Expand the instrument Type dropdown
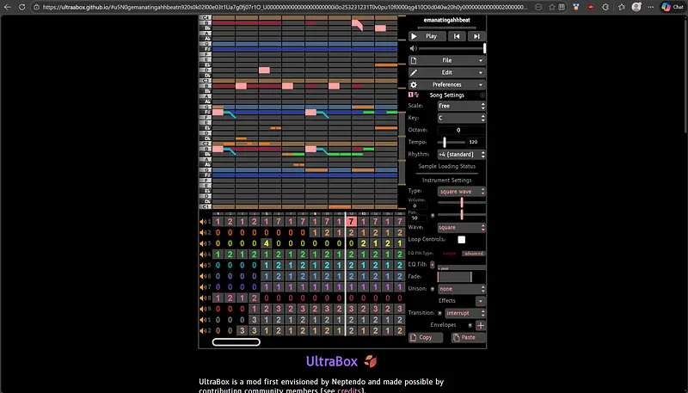The width and height of the screenshot is (688, 393). pos(462,191)
